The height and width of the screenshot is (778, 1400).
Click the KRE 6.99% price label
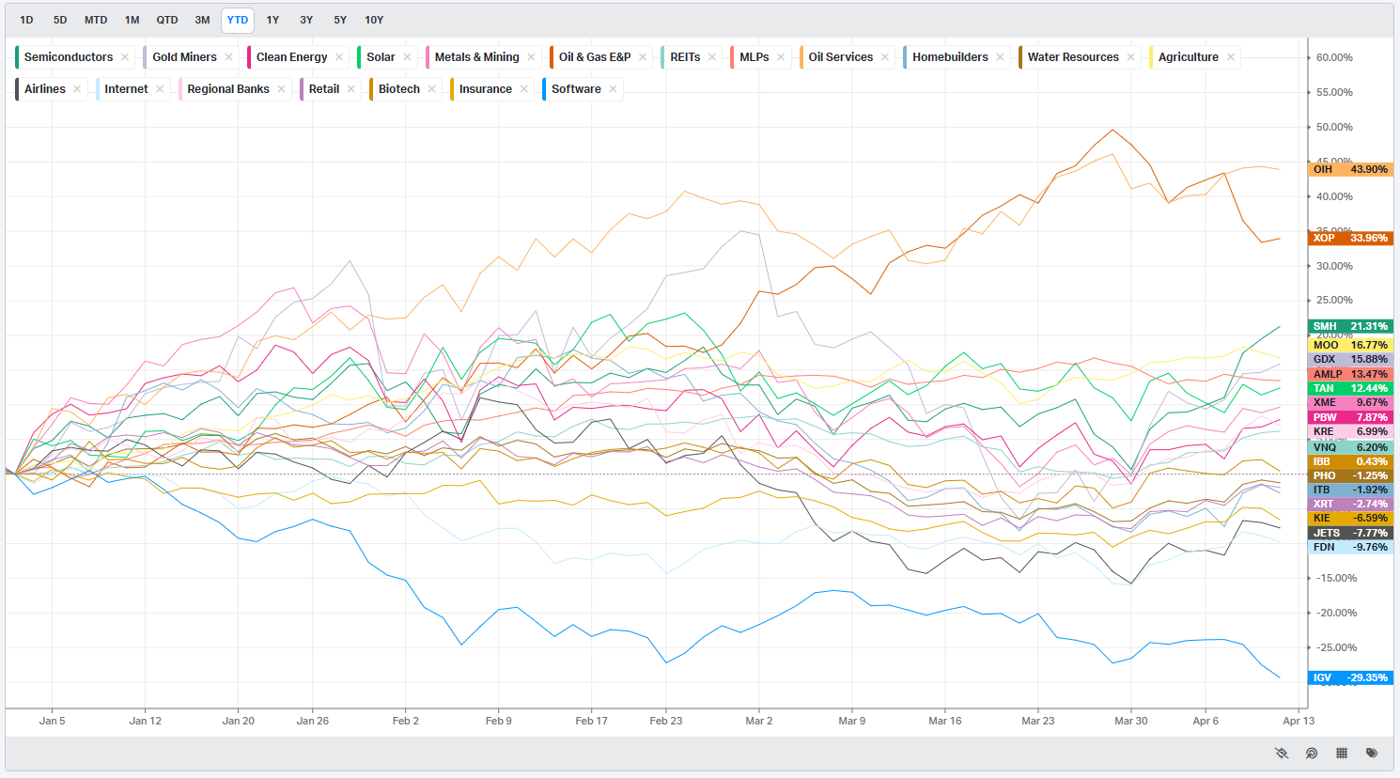1350,431
